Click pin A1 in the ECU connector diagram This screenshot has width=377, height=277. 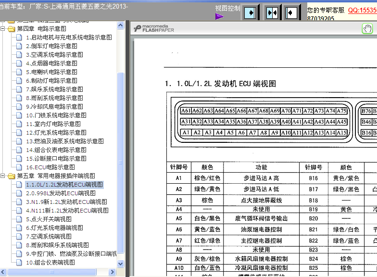pos(186,133)
